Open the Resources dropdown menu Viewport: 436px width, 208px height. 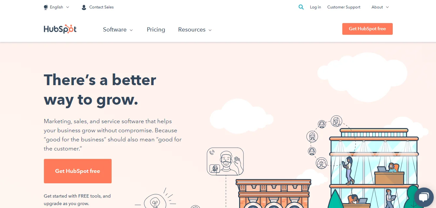click(195, 30)
